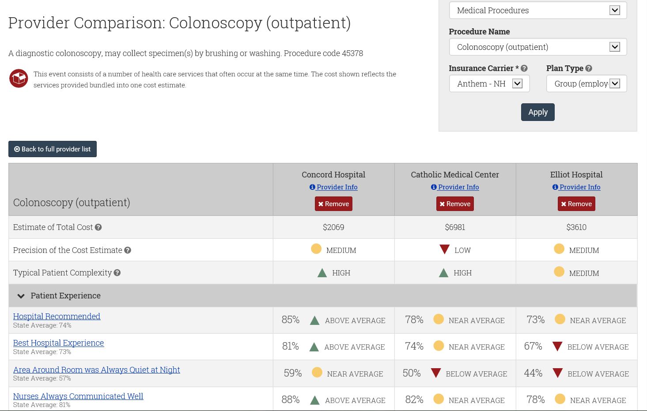Open Nurses Always Communicated Well link
This screenshot has height=411, width=647.
pyautogui.click(x=78, y=396)
